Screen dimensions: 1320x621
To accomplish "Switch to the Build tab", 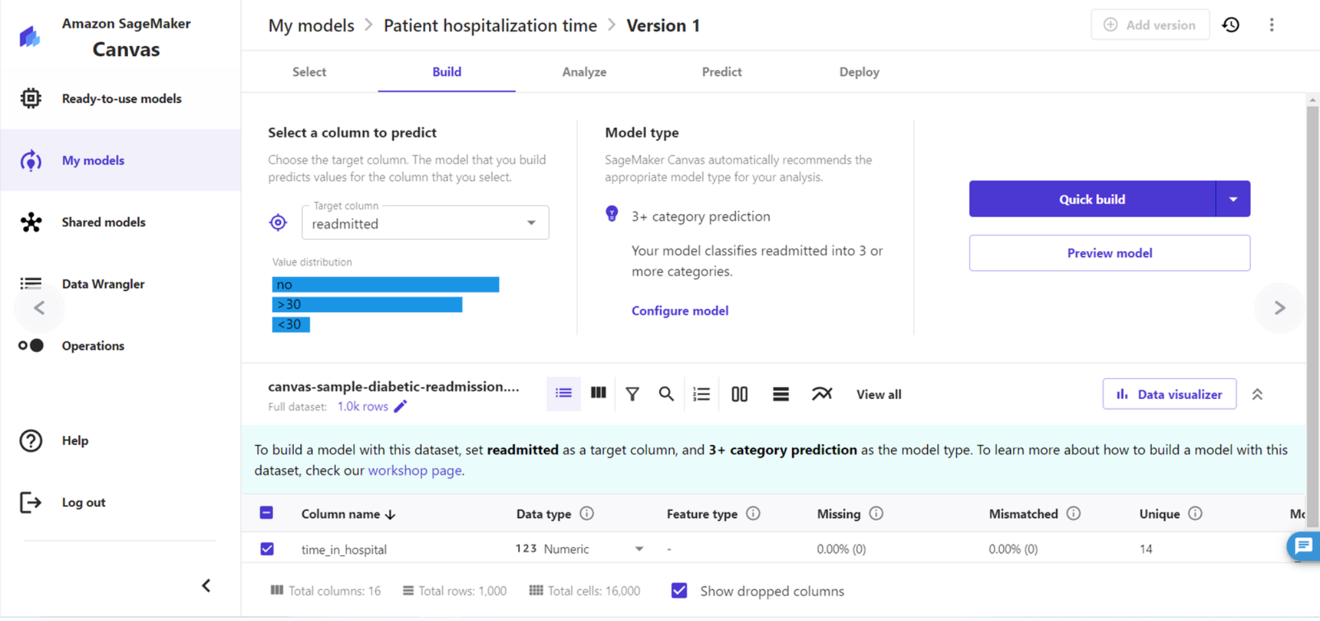I will coord(447,72).
